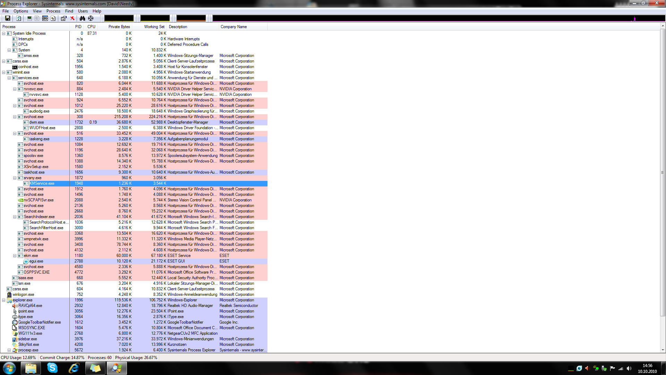The width and height of the screenshot is (666, 375).
Task: Click the ipoint.exe mouse icon
Action: pyautogui.click(x=15, y=311)
